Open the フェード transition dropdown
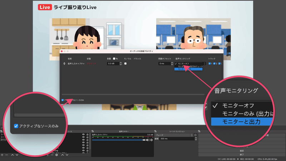286x161 pixels. pyautogui.click(x=174, y=135)
